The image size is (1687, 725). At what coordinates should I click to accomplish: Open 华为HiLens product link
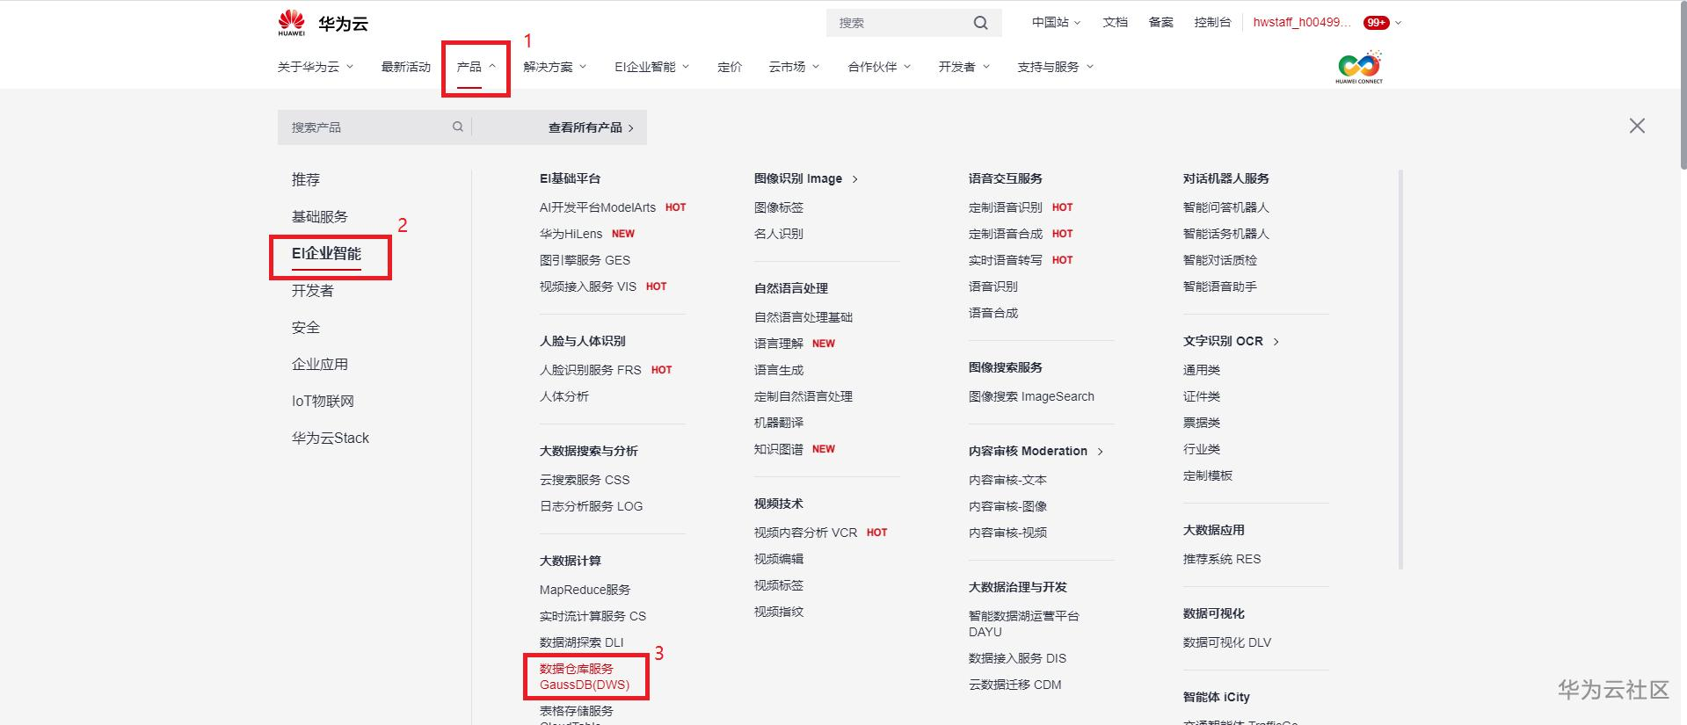click(571, 234)
